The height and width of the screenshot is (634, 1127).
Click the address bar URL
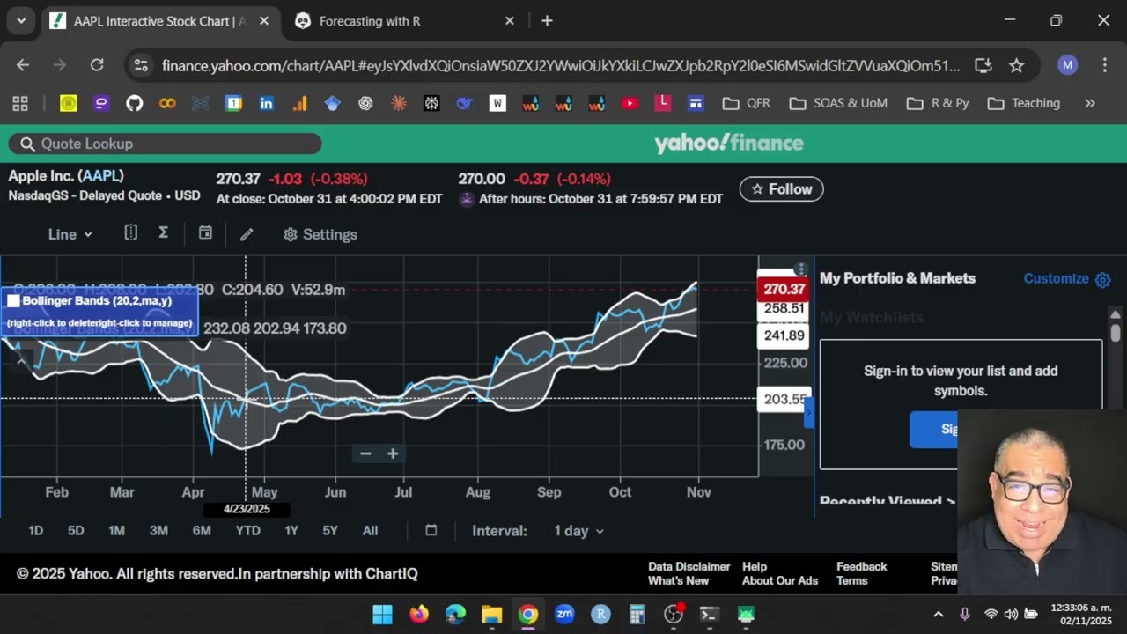[x=561, y=66]
